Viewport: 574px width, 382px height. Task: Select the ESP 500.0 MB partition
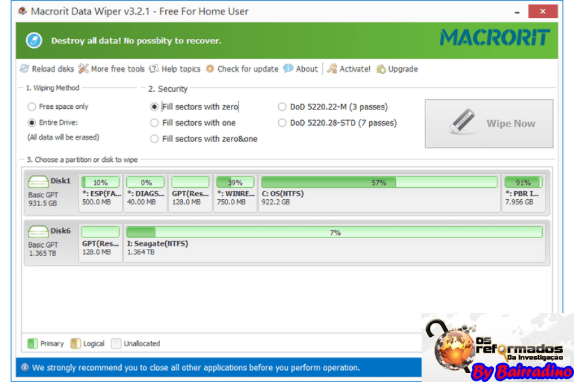click(x=101, y=193)
